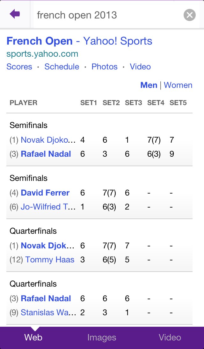Open Tommy Haas player link

50,260
